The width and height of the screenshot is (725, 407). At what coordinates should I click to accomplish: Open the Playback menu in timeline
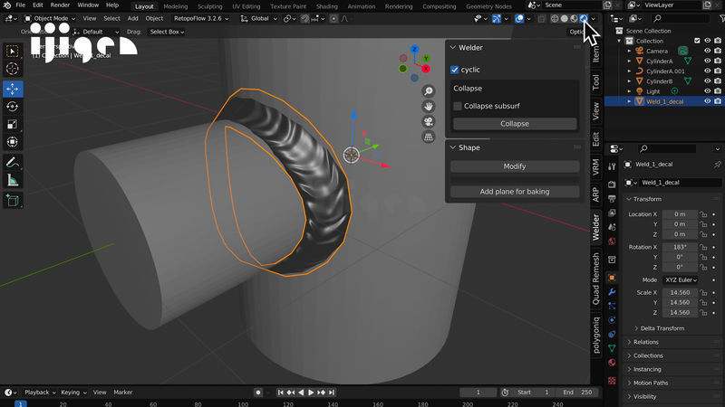pos(40,393)
